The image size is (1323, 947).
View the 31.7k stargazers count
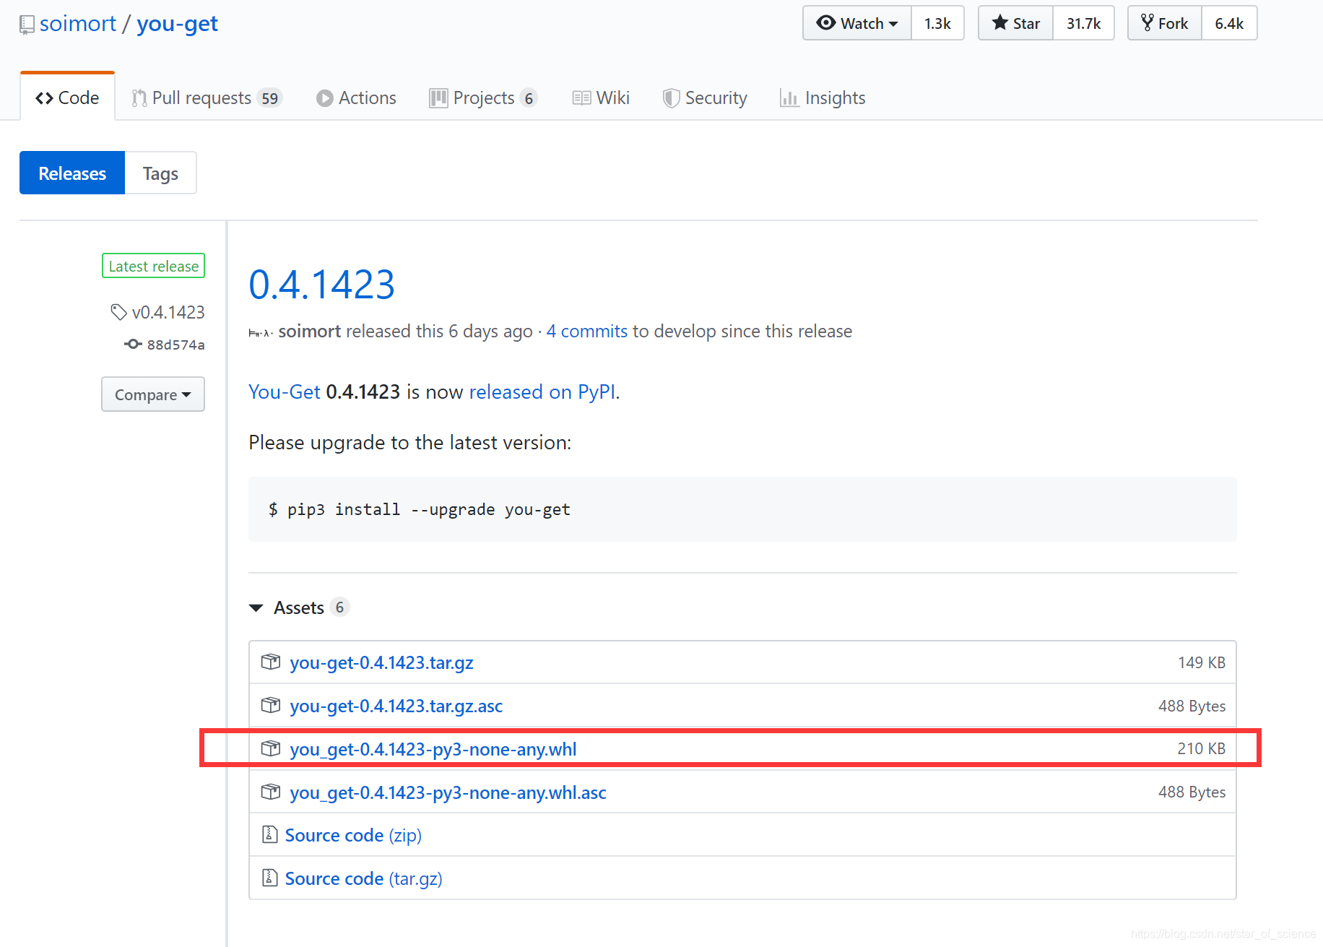[x=1083, y=23]
